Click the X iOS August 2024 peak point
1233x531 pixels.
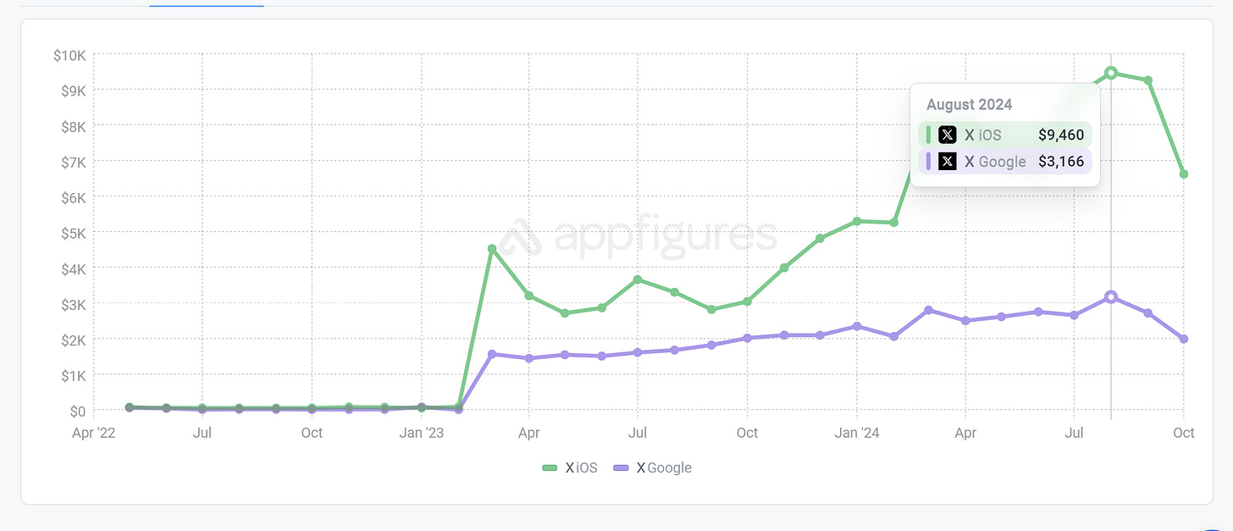[1111, 73]
